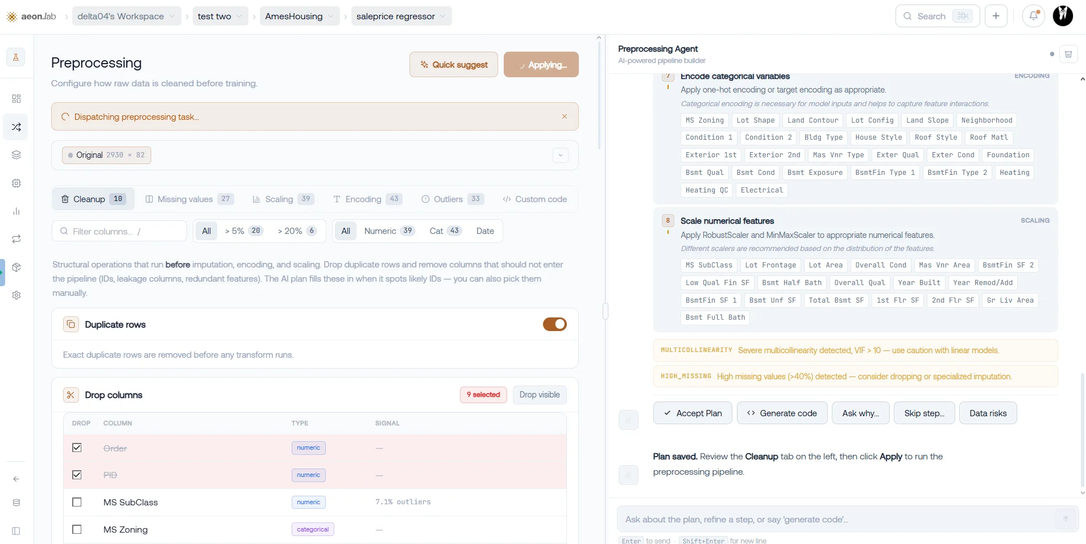Click the aeon.lab logo
Screen dimensions: 1086x544
point(31,16)
